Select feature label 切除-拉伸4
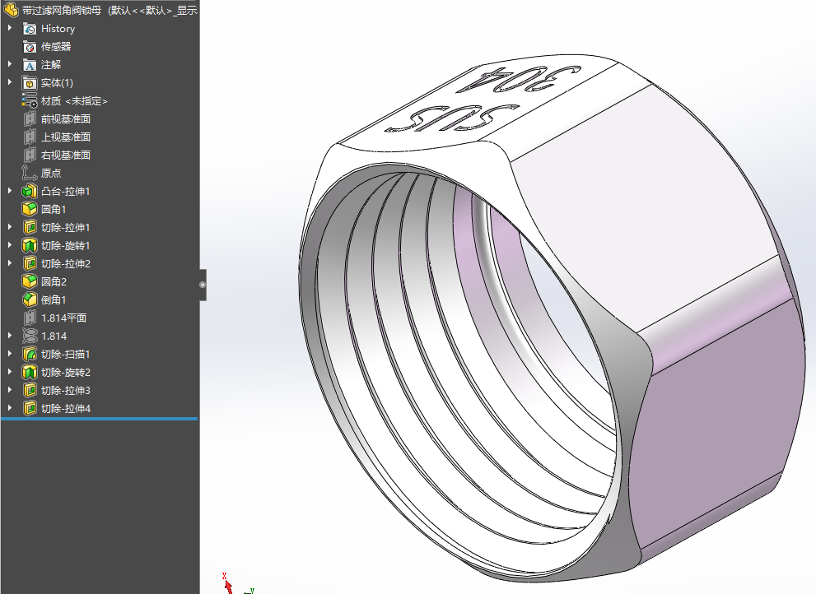This screenshot has height=594, width=816. pyautogui.click(x=66, y=408)
